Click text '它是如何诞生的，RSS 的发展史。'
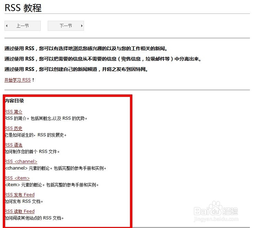This screenshot has height=228, width=253. click(36, 135)
